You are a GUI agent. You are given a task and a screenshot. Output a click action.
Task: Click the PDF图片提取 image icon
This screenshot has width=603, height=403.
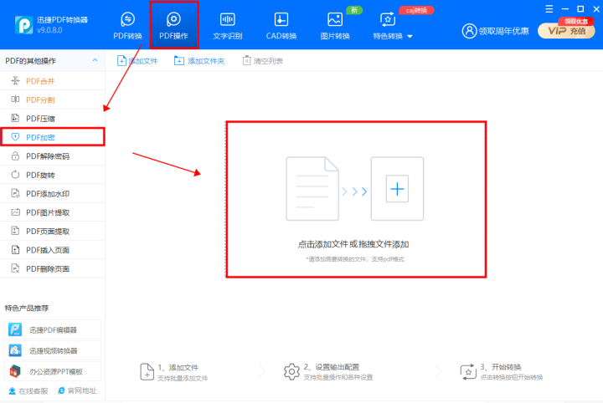click(15, 212)
